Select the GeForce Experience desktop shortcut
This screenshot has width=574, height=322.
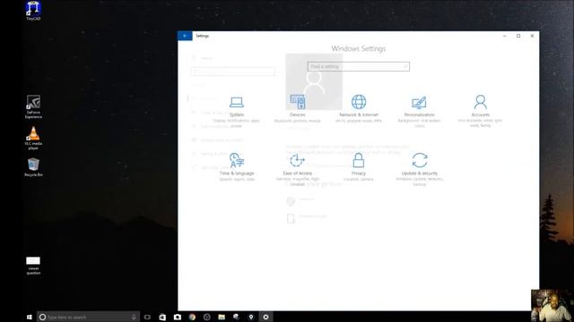click(x=33, y=106)
